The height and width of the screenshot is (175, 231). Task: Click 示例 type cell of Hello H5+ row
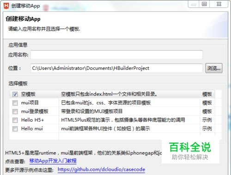coord(207,120)
